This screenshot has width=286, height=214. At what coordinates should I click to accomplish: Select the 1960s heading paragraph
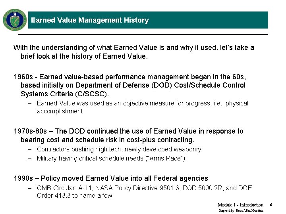[130, 85]
